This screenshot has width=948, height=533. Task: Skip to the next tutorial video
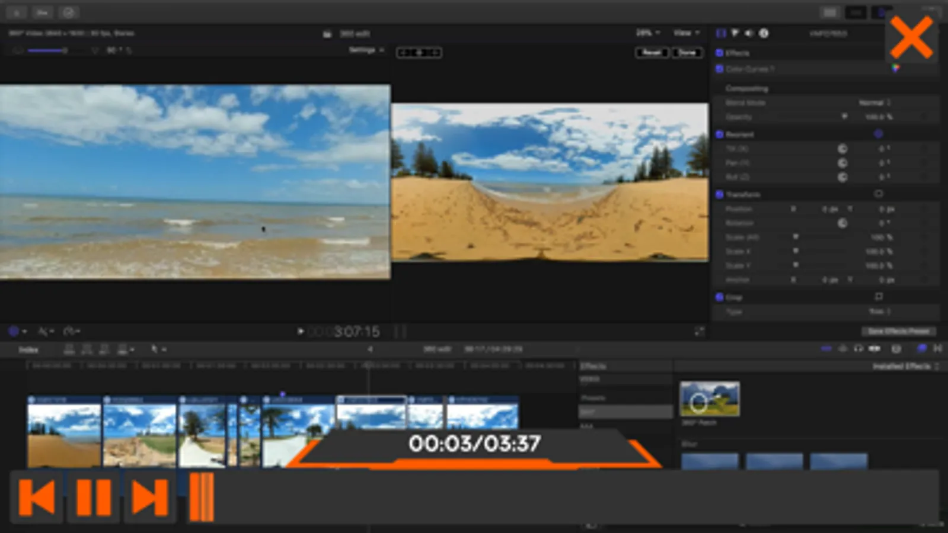click(150, 497)
